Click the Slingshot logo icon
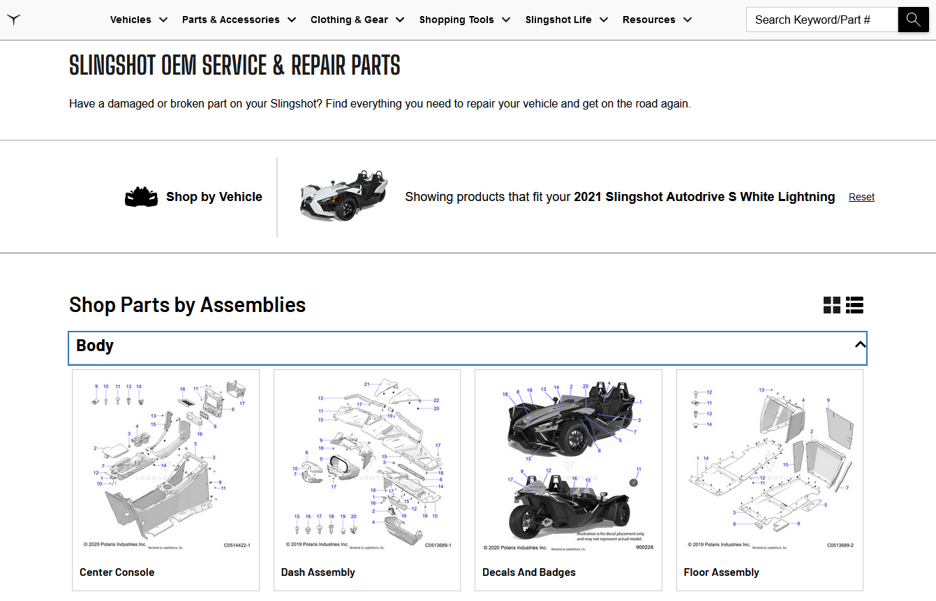Viewport: 936px width, 601px height. pos(14,20)
